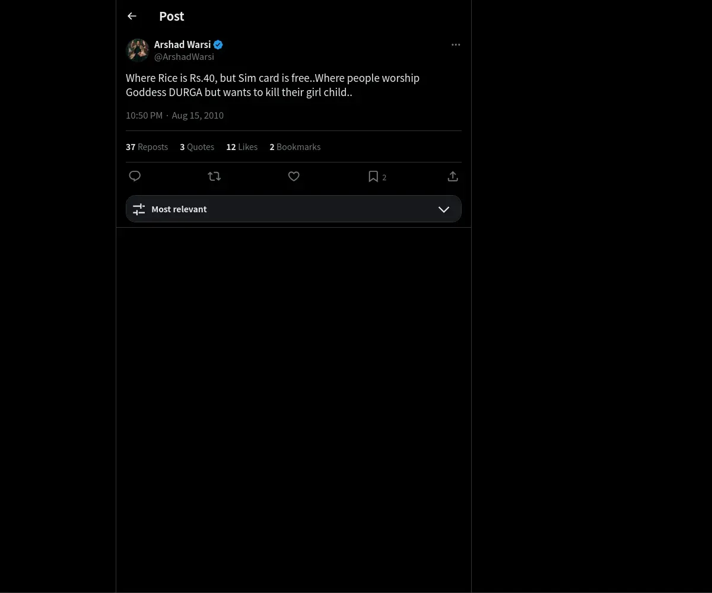The image size is (712, 593).
Task: Open the @ArshadWarsi handle link
Action: pos(184,57)
